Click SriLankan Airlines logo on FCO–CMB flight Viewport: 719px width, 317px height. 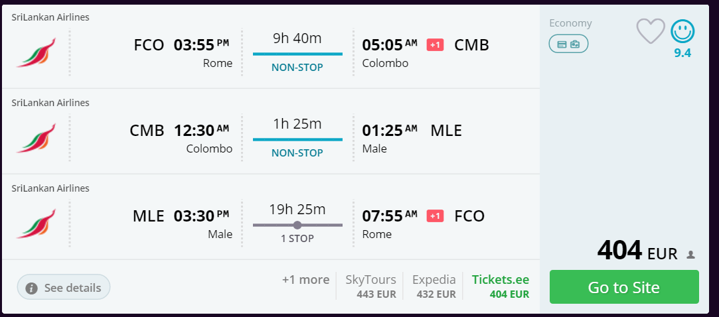pyautogui.click(x=37, y=52)
